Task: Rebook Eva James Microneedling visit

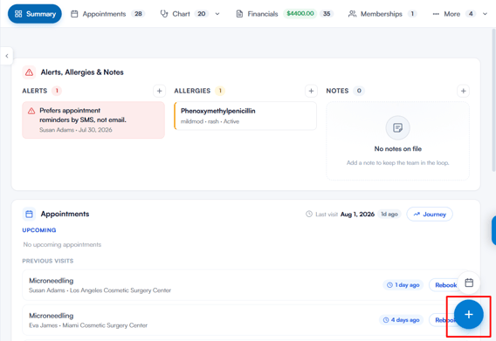Action: tap(443, 320)
